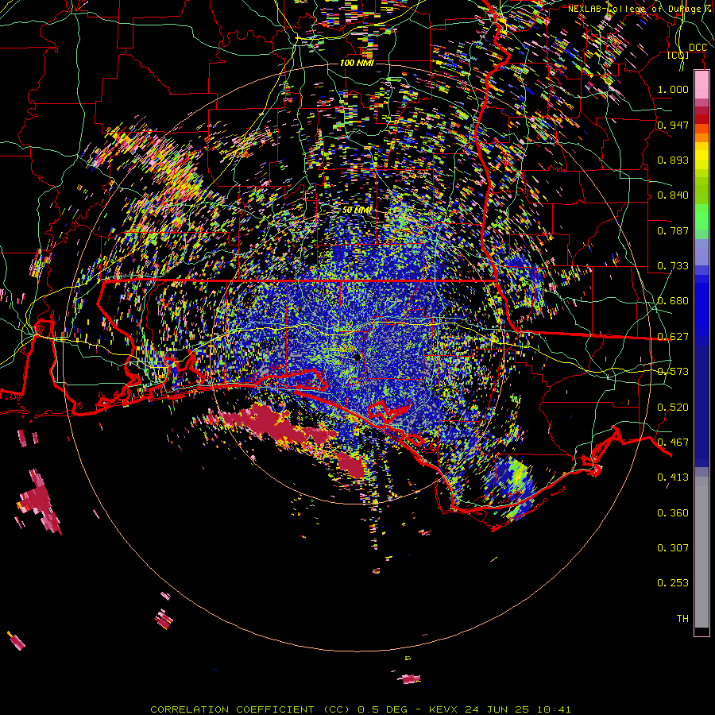Click the 1.000 color scale value
715x715 pixels.
(673, 89)
